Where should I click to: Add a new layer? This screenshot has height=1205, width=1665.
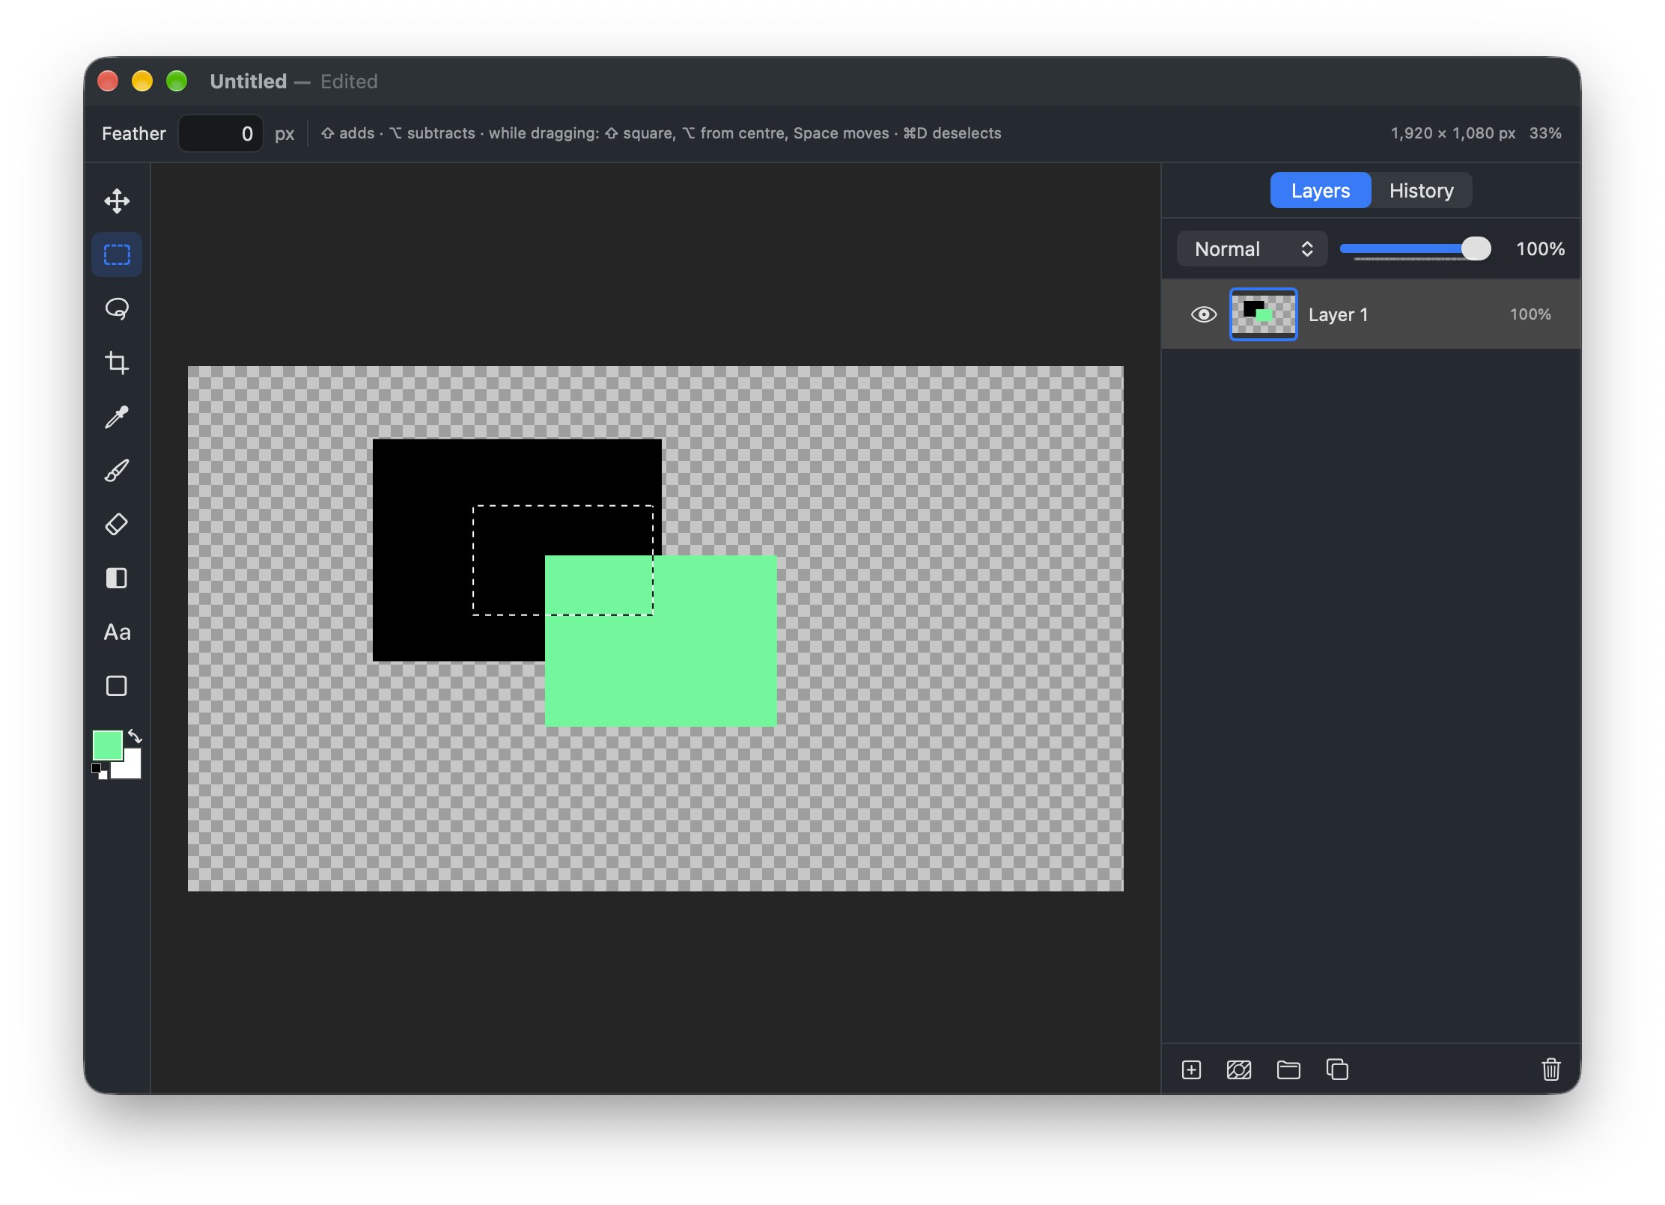[x=1191, y=1070]
